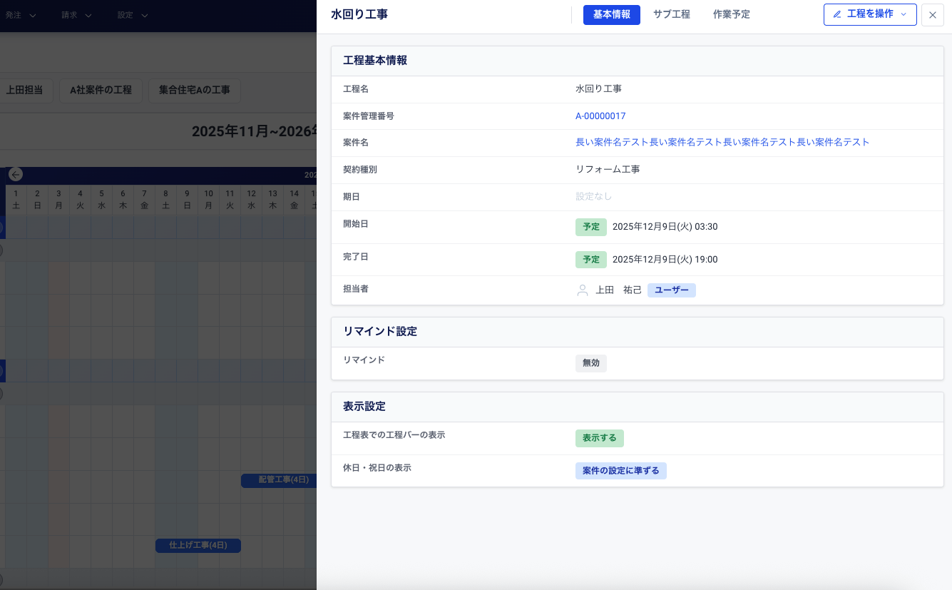Open the 工程を操作 dropdown chevron

(x=904, y=14)
